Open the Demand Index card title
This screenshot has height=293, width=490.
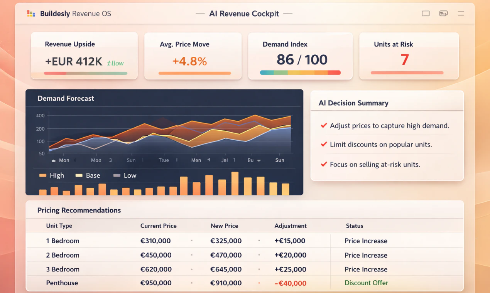click(x=285, y=44)
